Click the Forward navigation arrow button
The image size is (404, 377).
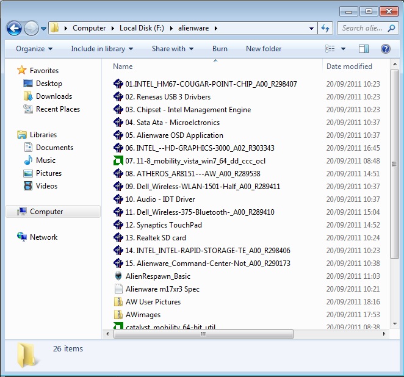[31, 28]
